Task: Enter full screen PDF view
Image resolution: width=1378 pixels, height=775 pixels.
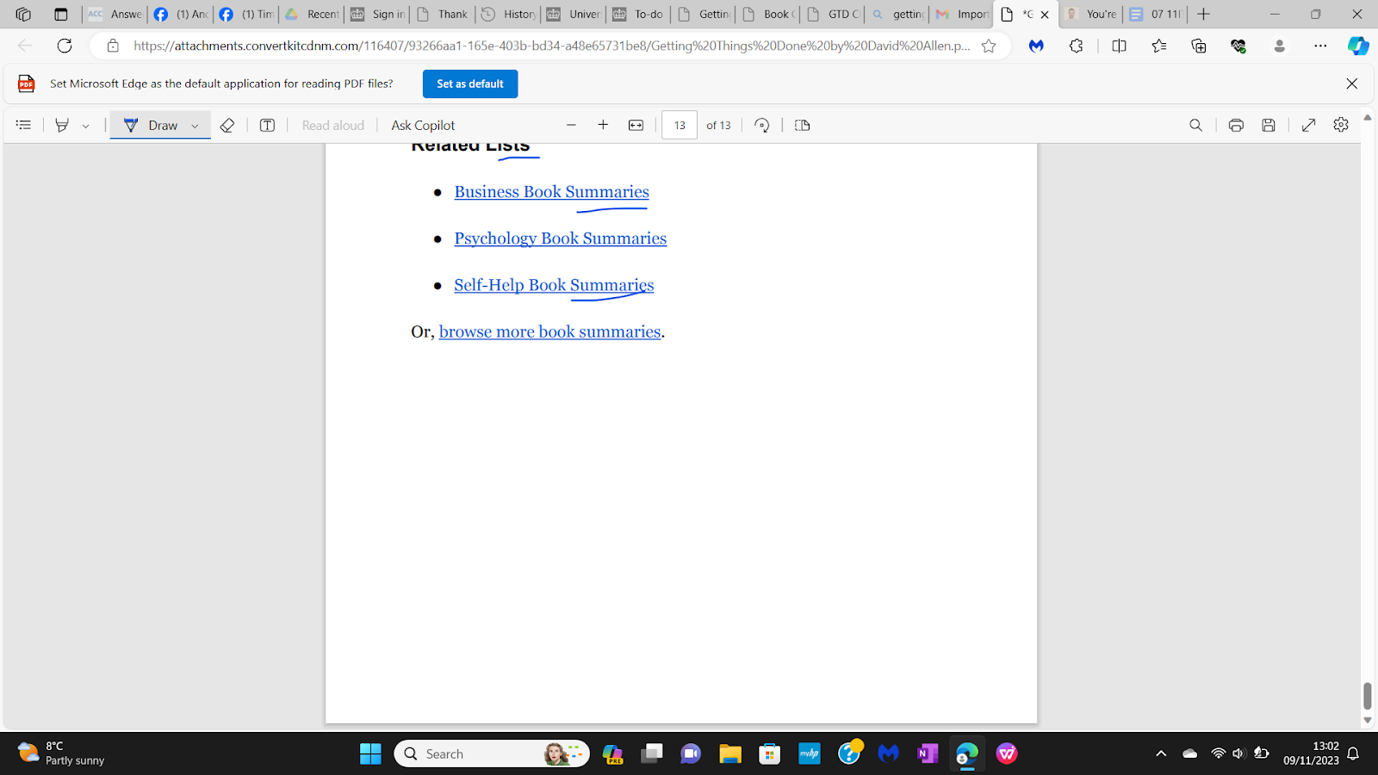Action: tap(1308, 125)
